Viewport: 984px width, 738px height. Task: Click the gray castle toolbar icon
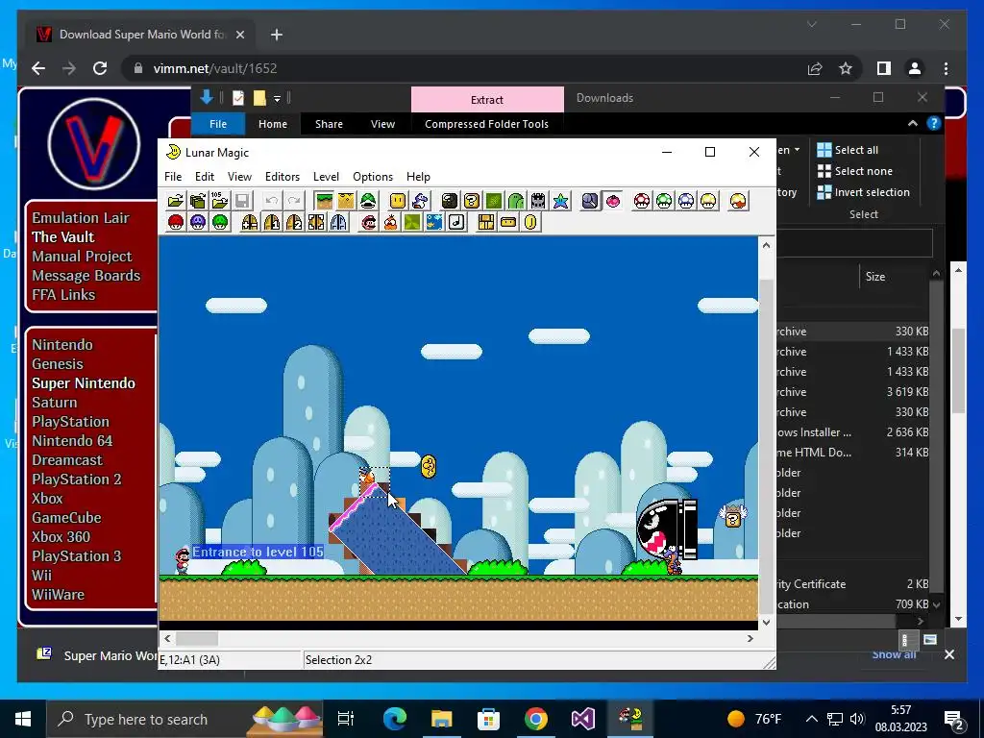[x=538, y=201]
